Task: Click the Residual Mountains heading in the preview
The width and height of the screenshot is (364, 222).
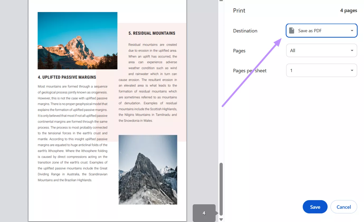Action: (x=152, y=33)
